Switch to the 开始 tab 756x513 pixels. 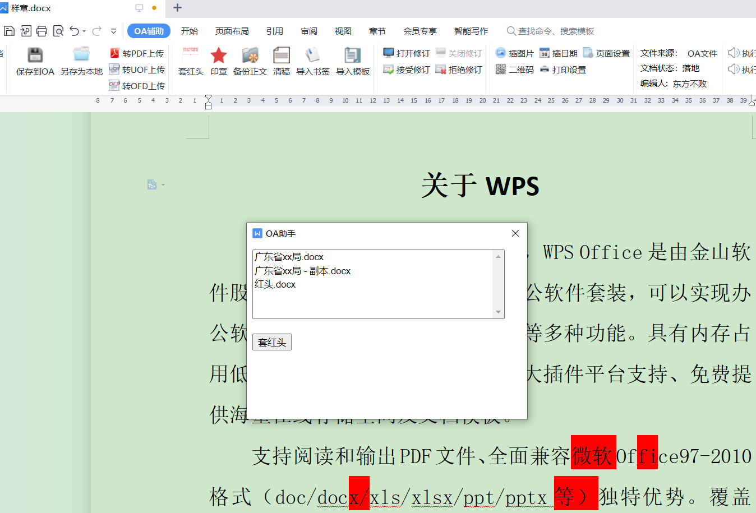tap(190, 31)
